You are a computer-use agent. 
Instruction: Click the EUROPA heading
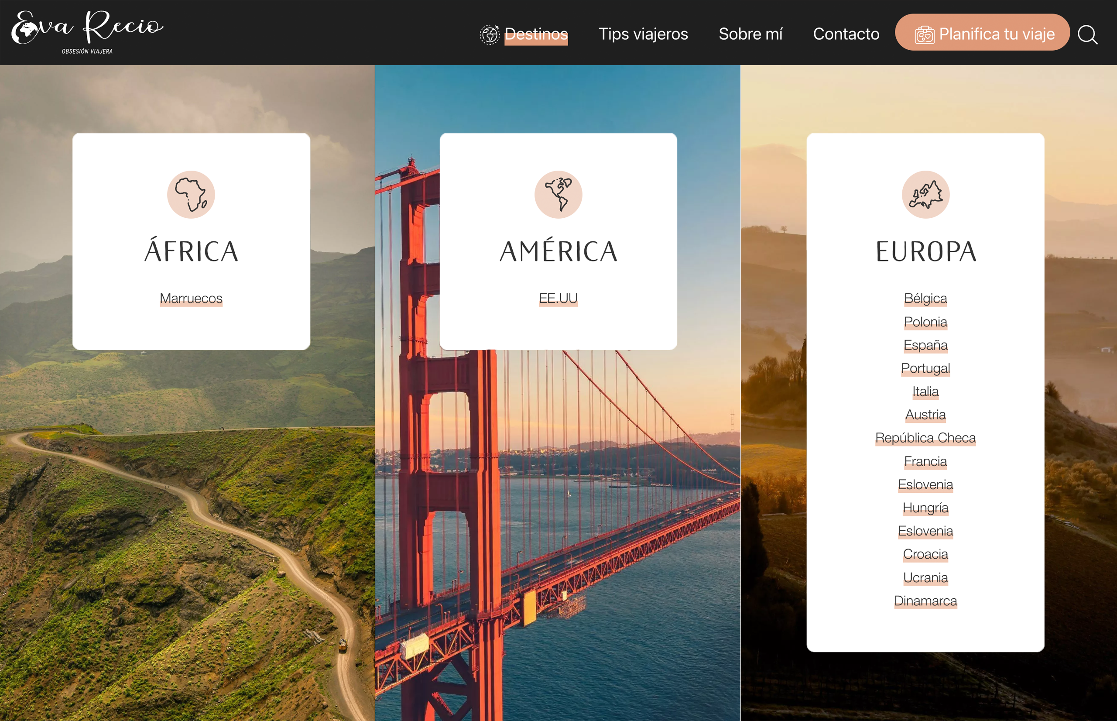[925, 252]
